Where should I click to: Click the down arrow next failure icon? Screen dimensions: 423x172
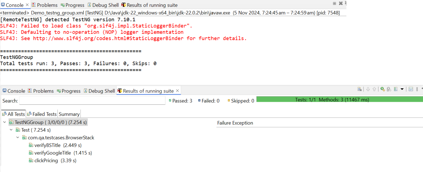click(368, 89)
